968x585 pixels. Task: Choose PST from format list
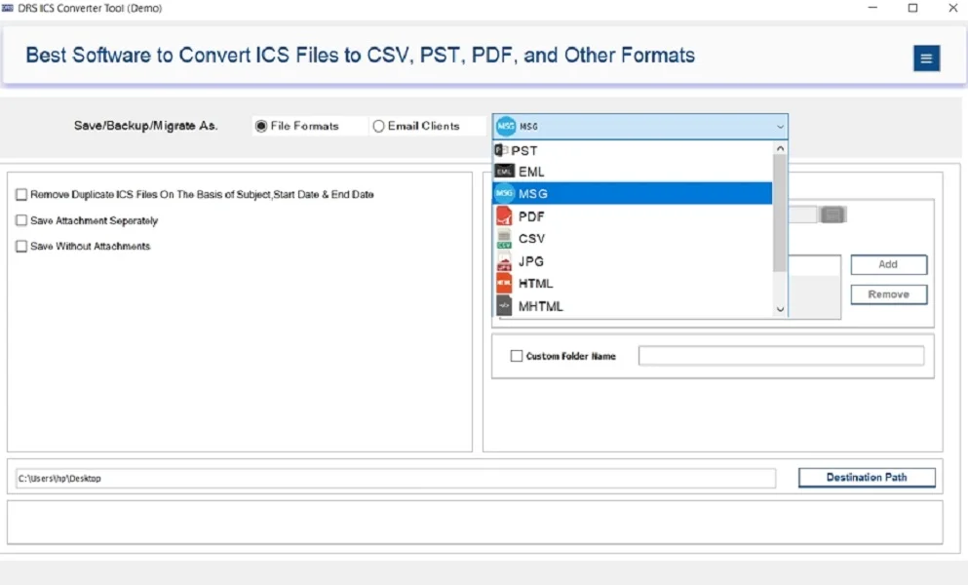[632, 150]
